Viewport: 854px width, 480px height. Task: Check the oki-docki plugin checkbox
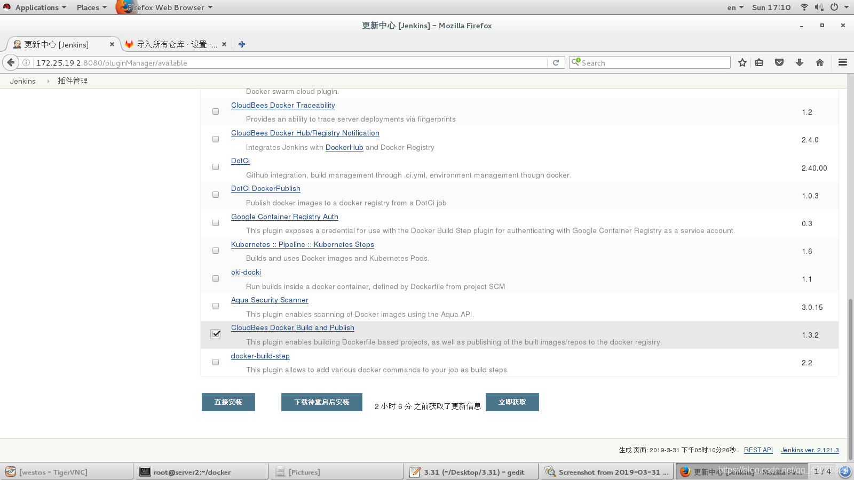(216, 278)
